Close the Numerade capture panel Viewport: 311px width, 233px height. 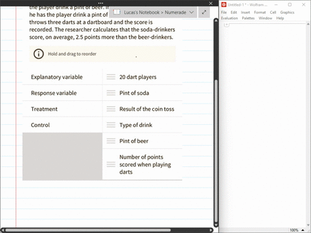(x=211, y=3)
